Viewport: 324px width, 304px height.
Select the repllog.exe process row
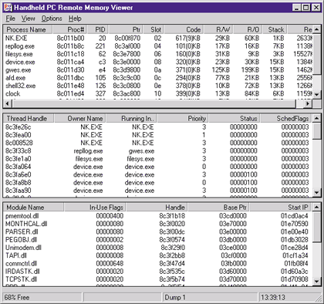click(x=158, y=46)
